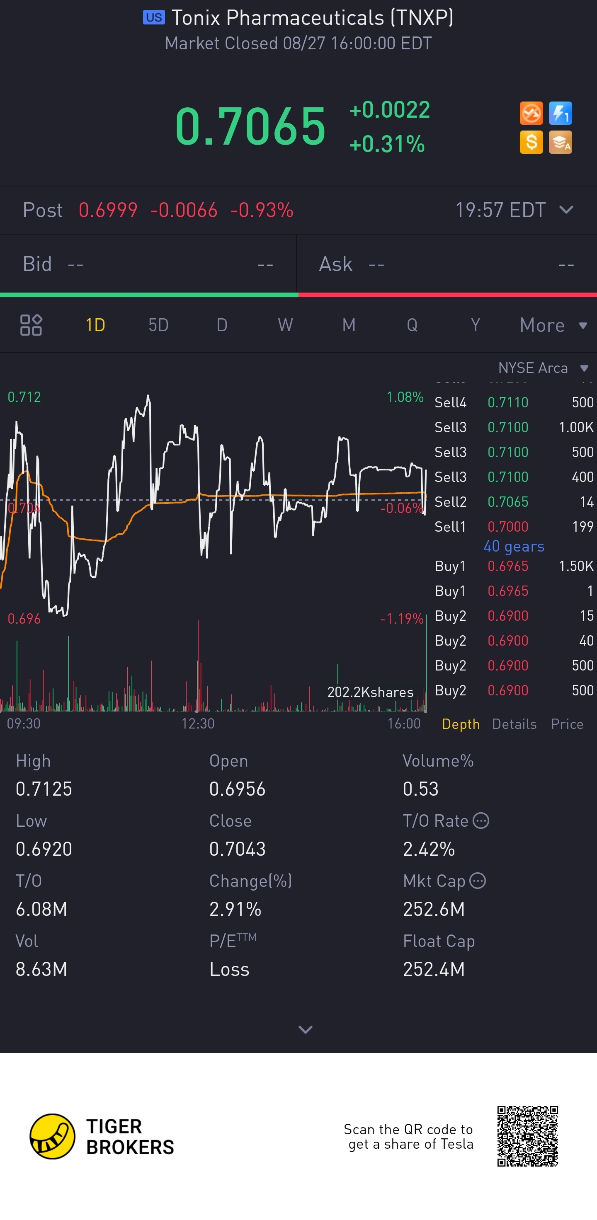
Task: Tap the tan stacked layers icon
Action: click(561, 142)
